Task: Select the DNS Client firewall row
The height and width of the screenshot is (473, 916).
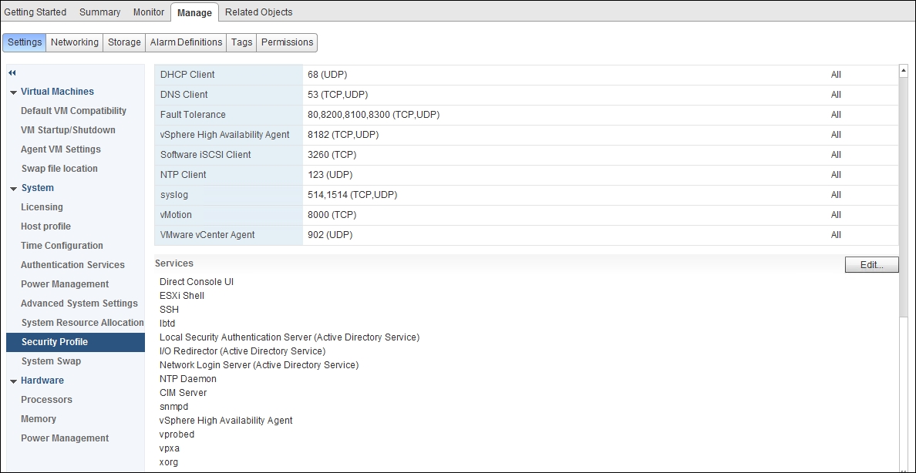Action: [527, 95]
